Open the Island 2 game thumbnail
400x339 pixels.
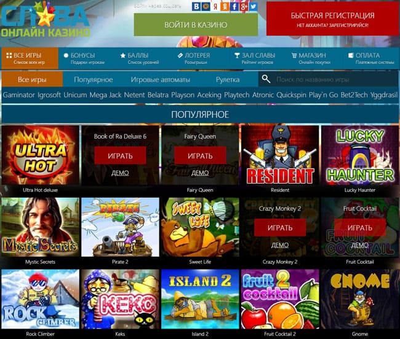click(200, 299)
